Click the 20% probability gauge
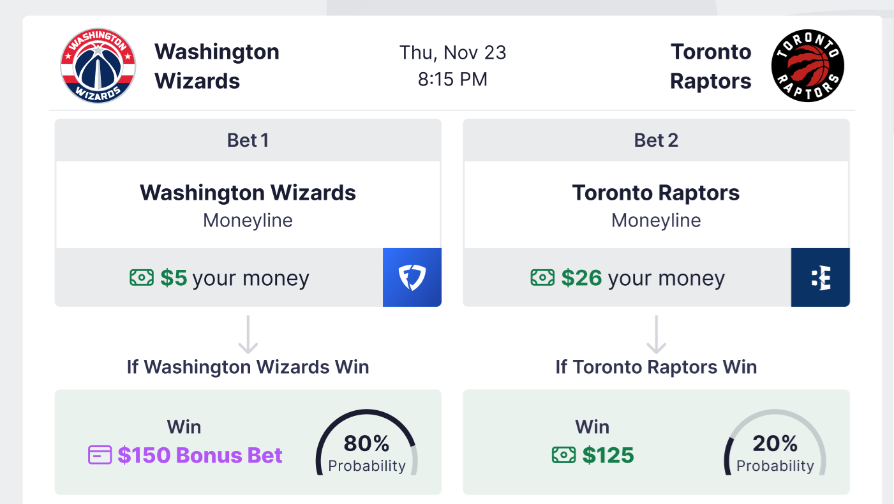Screen dimensions: 894x504 tap(775, 444)
